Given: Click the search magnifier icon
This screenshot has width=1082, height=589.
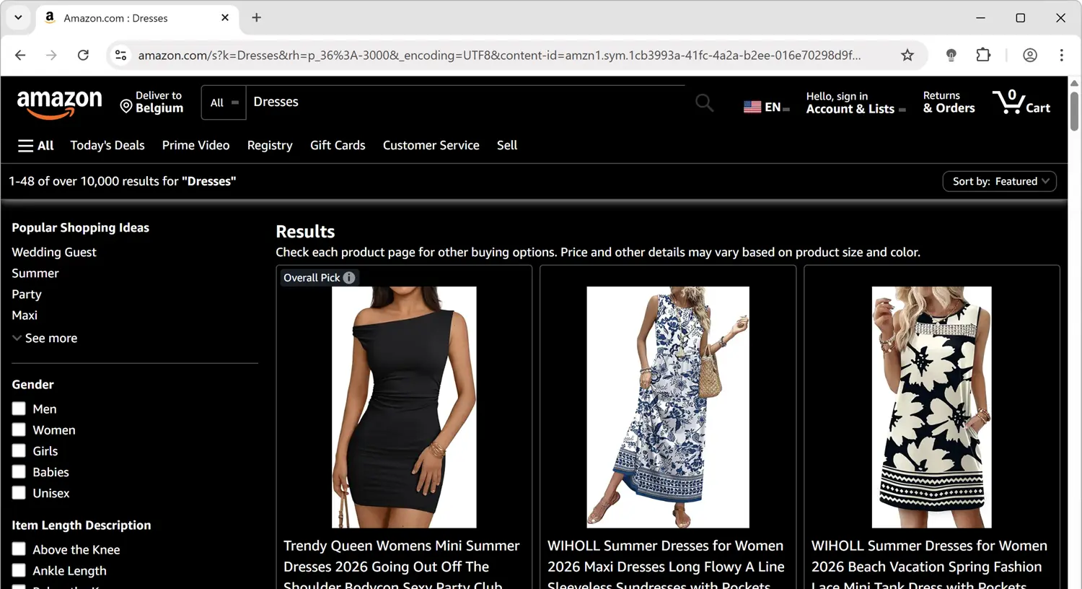Looking at the screenshot, I should click(704, 102).
